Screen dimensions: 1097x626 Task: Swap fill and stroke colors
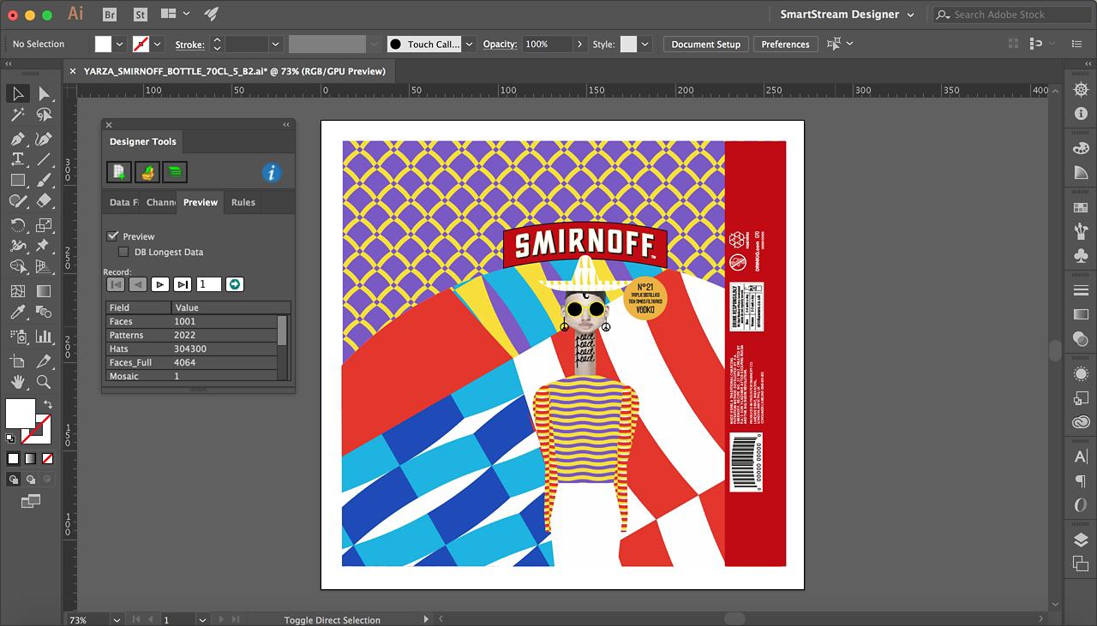tap(48, 405)
